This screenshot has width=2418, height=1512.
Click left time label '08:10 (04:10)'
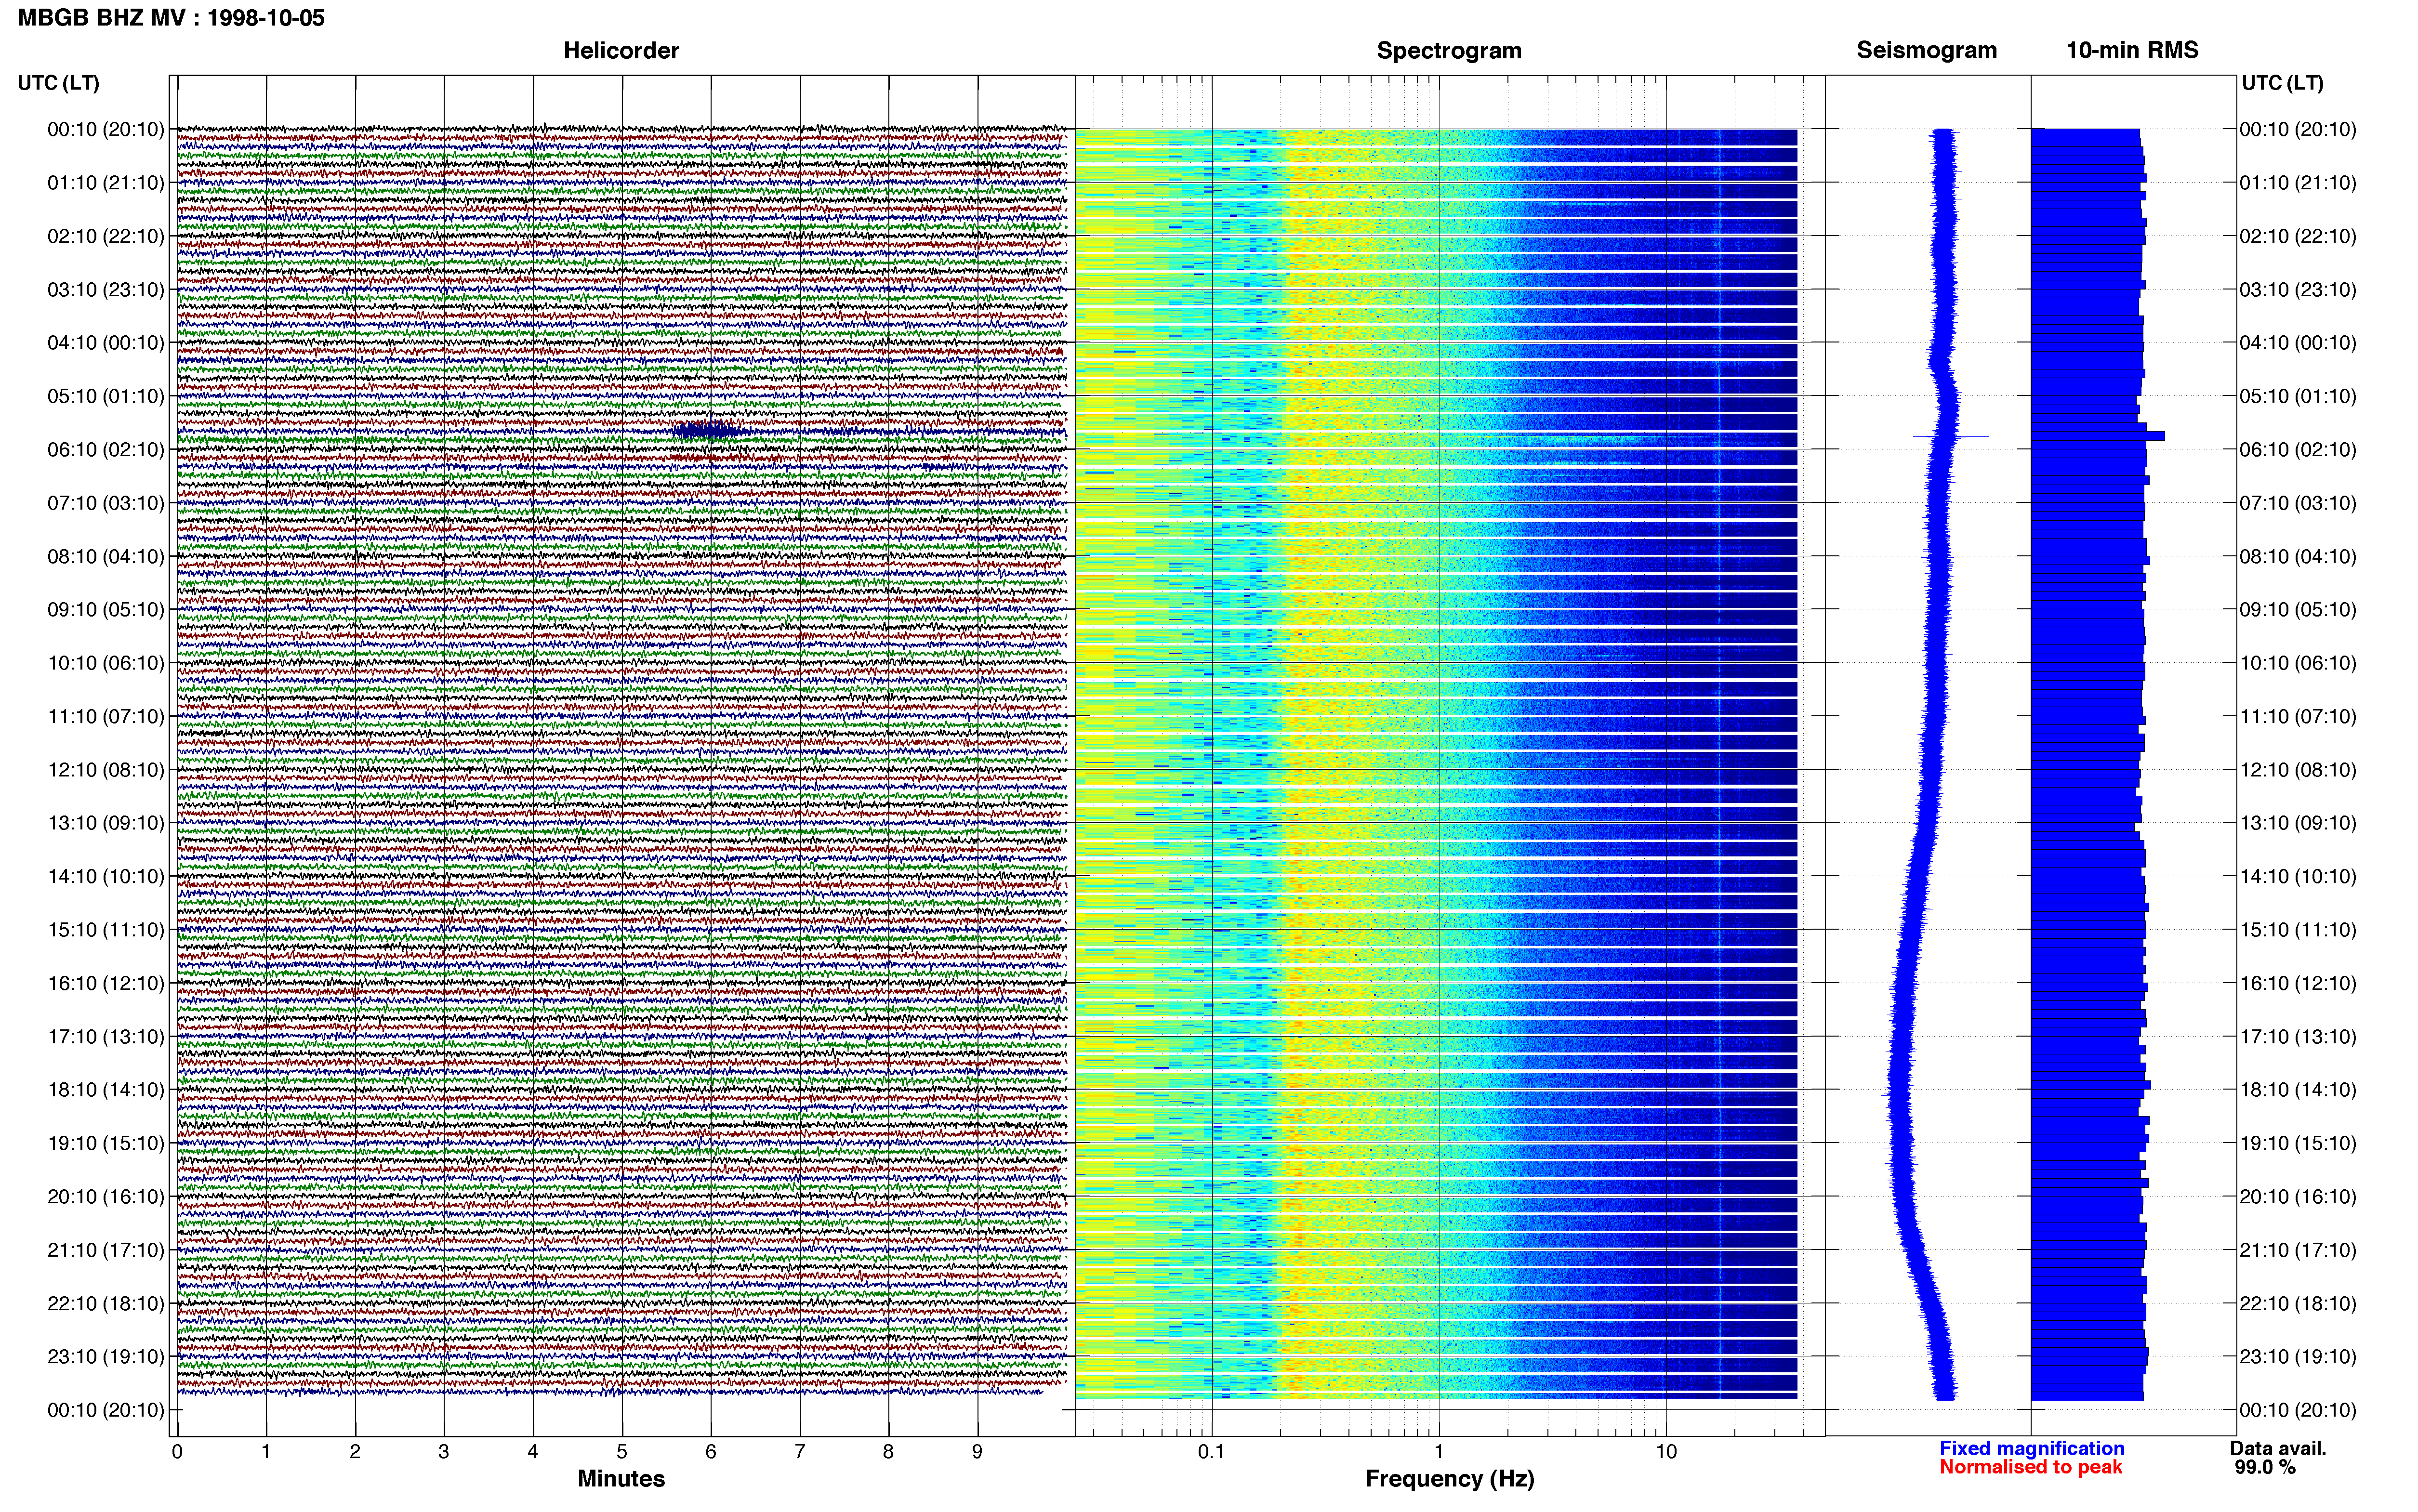105,556
